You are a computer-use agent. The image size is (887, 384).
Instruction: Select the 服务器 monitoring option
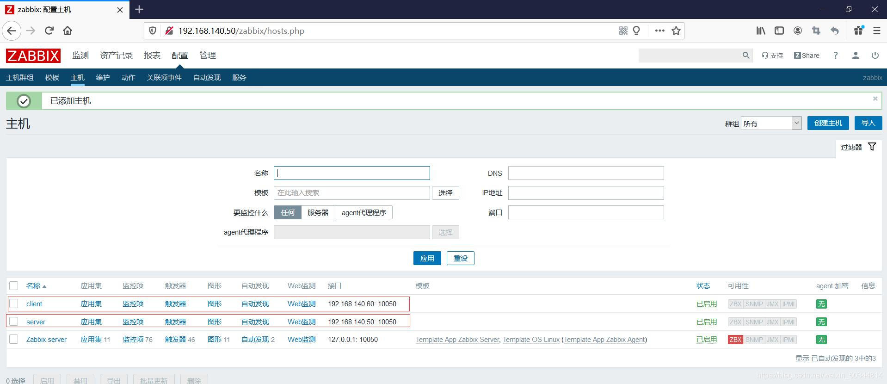(318, 212)
